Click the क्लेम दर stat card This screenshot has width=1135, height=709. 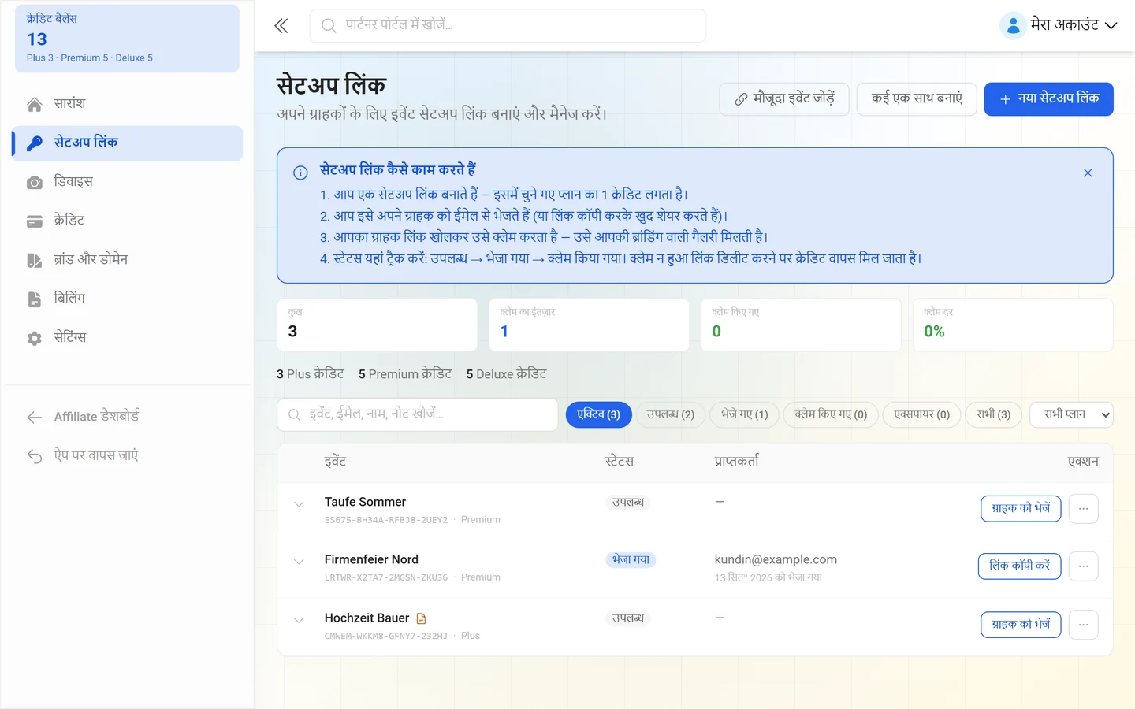pos(1013,325)
